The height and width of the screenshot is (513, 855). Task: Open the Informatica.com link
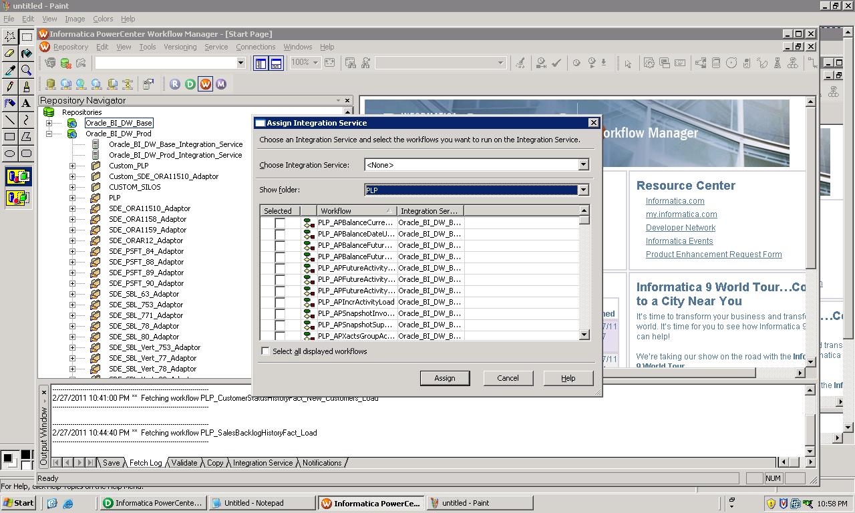pos(675,201)
